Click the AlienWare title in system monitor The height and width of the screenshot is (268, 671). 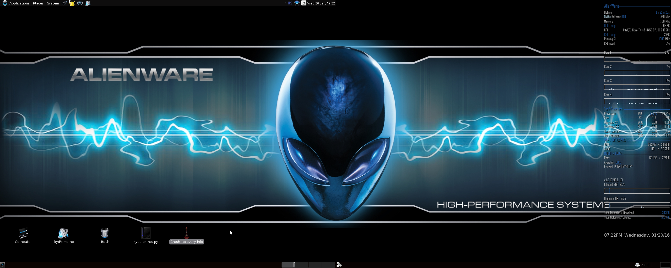[x=612, y=6]
